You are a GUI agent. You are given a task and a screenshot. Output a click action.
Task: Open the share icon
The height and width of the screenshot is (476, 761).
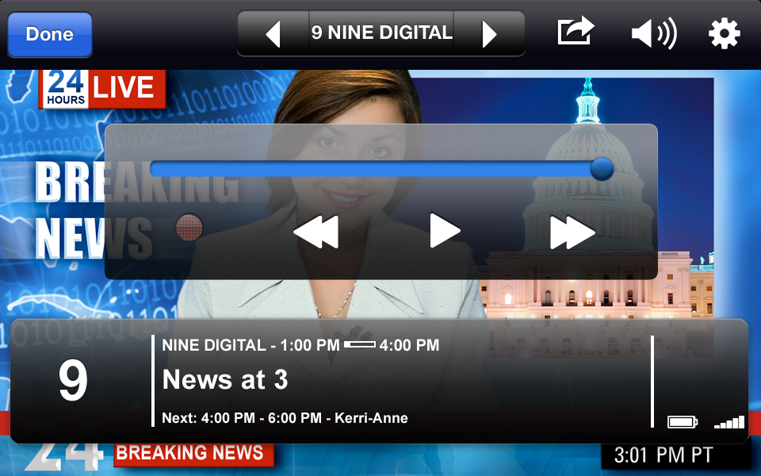[x=576, y=31]
